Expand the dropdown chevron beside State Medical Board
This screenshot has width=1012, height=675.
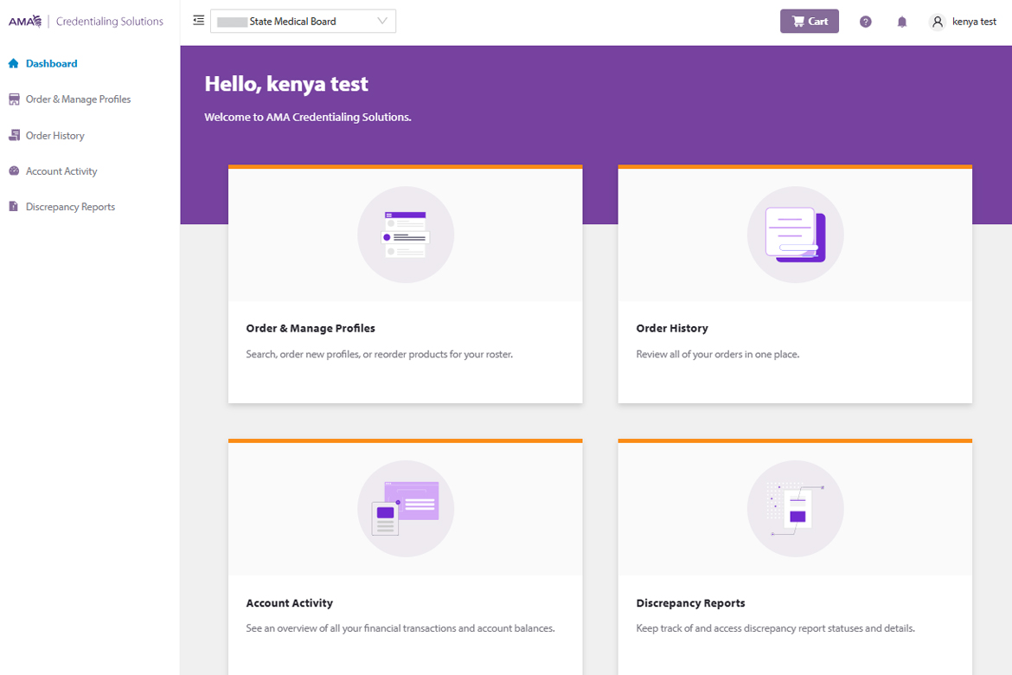382,21
